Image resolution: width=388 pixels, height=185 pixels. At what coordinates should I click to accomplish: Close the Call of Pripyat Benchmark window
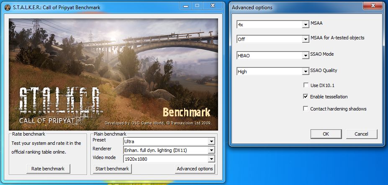click(x=212, y=6)
